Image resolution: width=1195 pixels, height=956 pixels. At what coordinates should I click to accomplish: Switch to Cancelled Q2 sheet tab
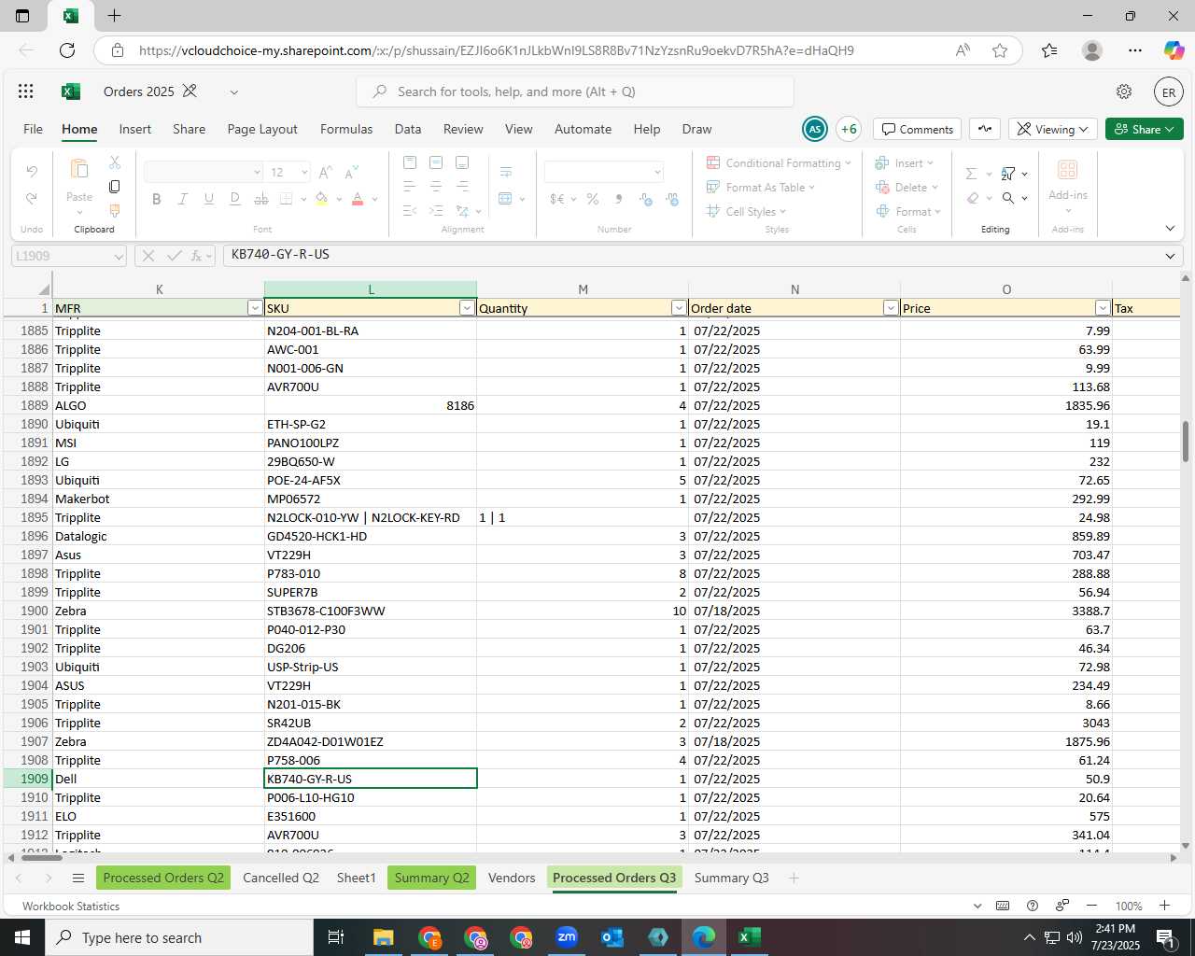[x=281, y=878]
